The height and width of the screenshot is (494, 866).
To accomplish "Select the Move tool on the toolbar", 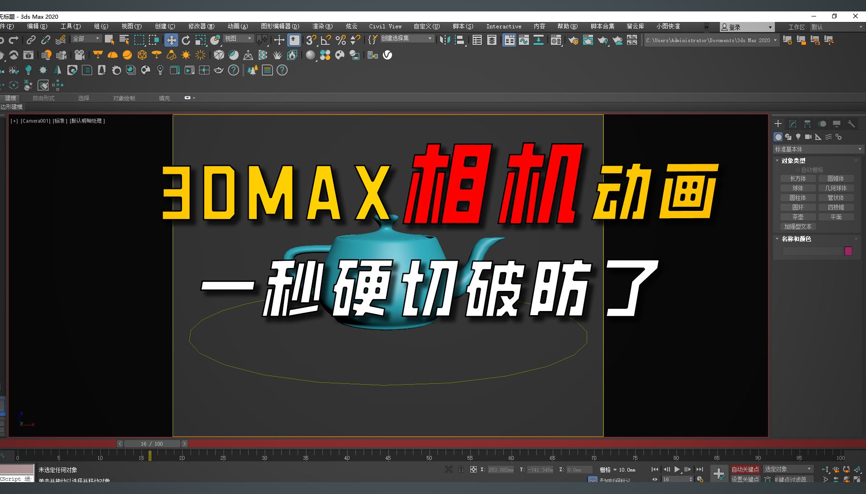I will click(171, 40).
